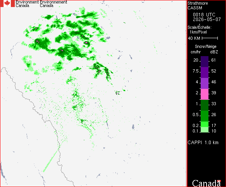Click the Canadian flag maple leaf icon
This screenshot has height=187, width=226.
(x=7, y=4)
